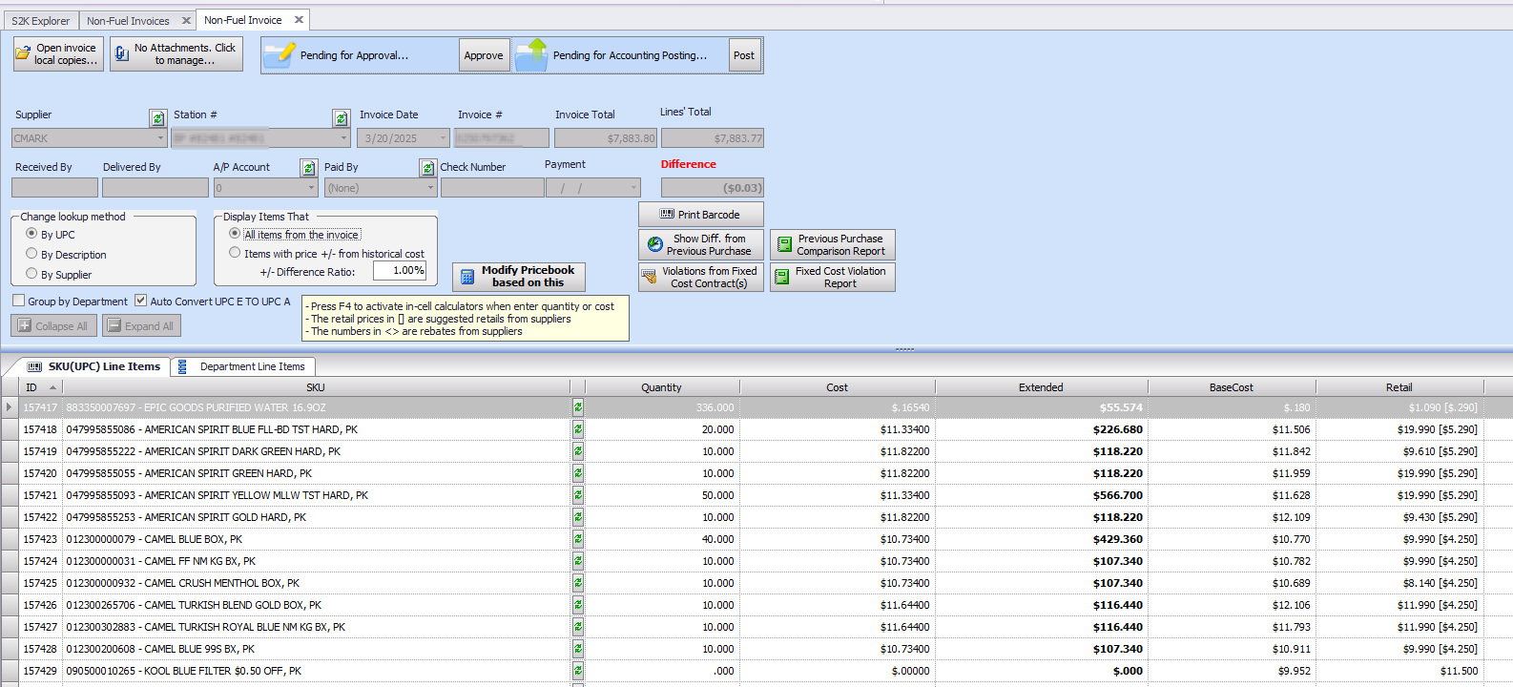Select All items from the invoice

point(235,234)
